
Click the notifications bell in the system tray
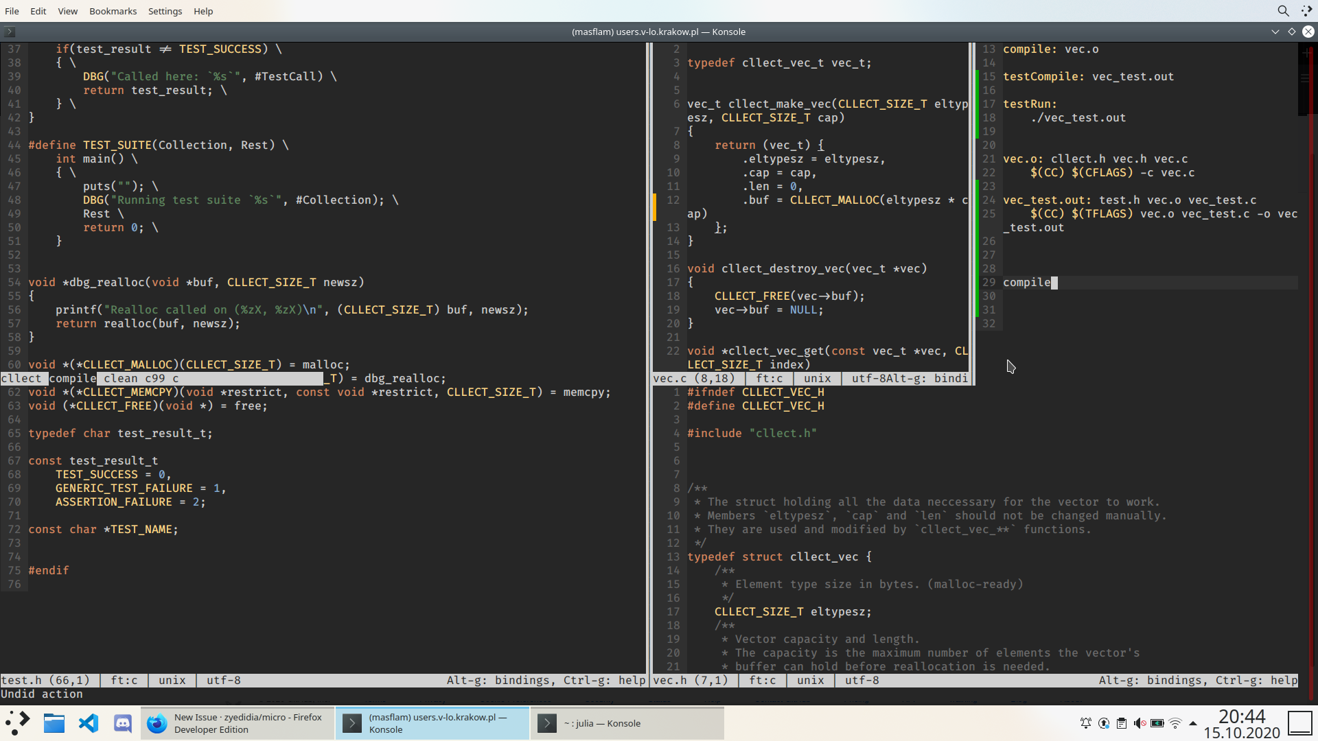pyautogui.click(x=1086, y=722)
